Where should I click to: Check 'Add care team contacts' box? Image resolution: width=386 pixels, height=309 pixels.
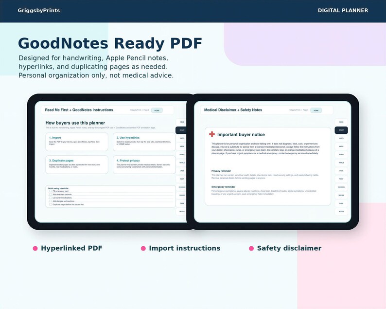tap(51, 195)
